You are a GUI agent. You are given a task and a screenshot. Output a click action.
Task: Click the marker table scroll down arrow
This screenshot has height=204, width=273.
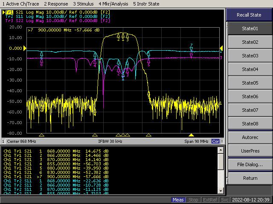(x=221, y=191)
